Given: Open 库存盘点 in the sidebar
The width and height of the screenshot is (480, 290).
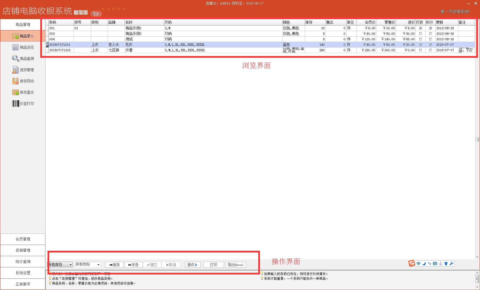Looking at the screenshot, I should (x=23, y=92).
